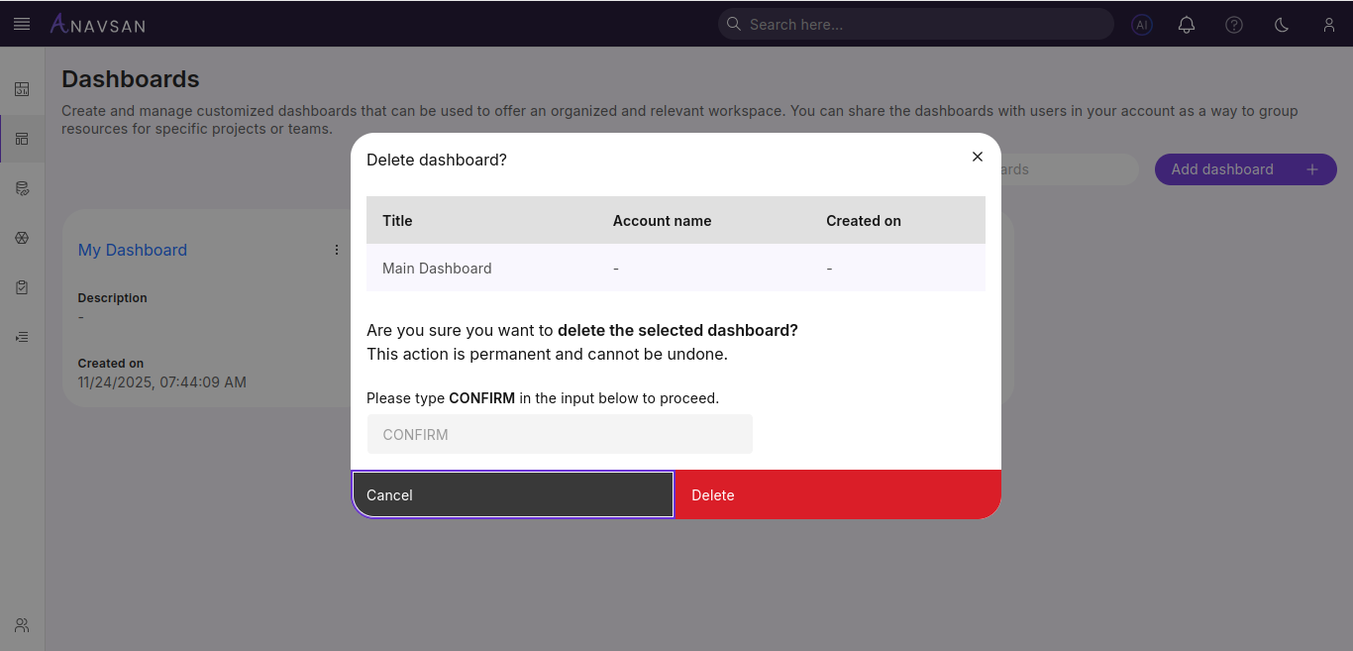Select the Overview icon in the sidebar
This screenshot has width=1353, height=651.
tap(22, 88)
